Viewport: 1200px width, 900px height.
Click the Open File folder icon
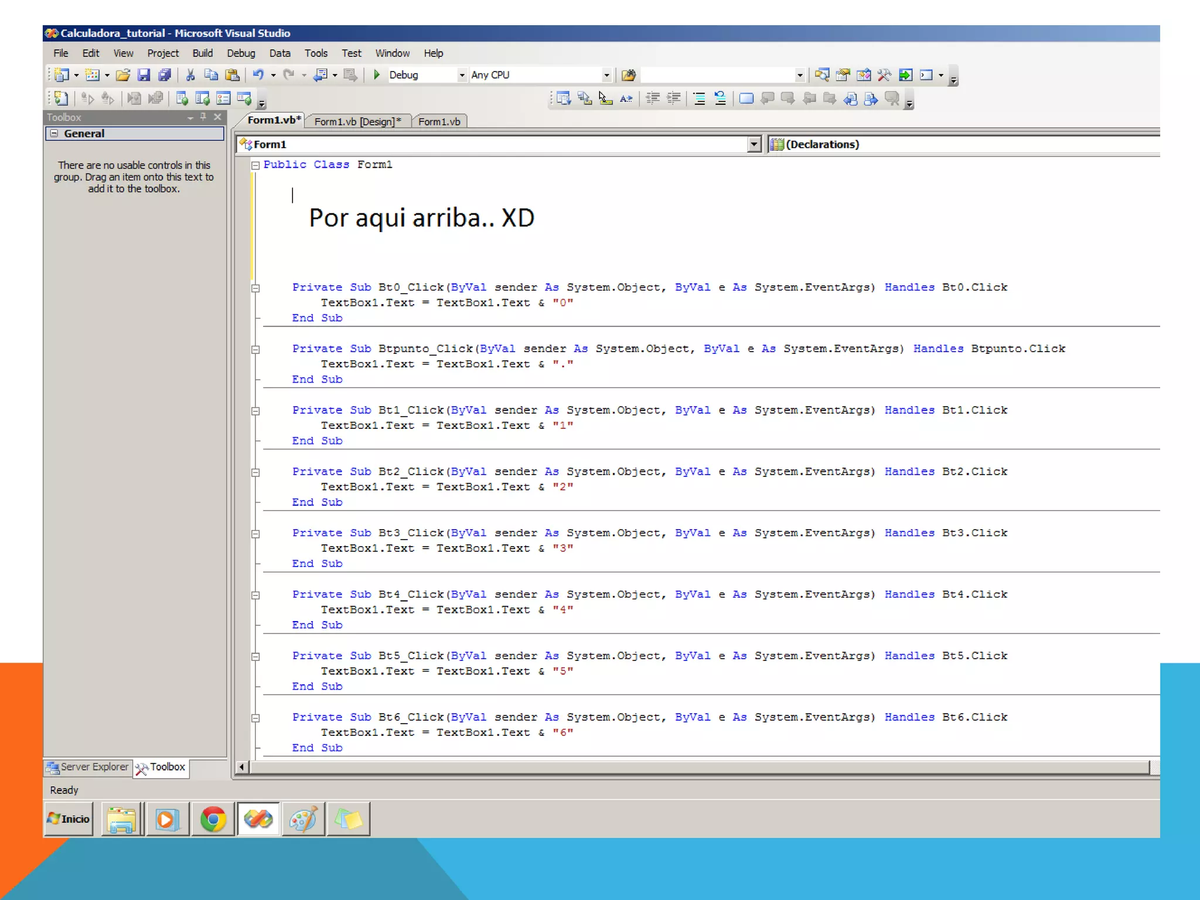click(x=122, y=75)
